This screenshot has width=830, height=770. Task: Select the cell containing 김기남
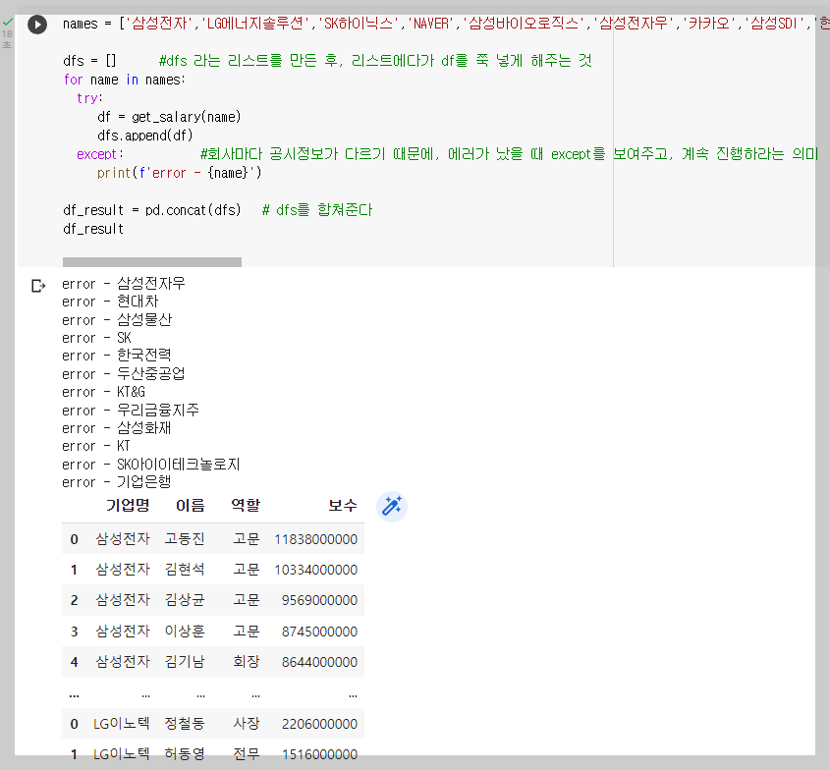tap(185, 662)
